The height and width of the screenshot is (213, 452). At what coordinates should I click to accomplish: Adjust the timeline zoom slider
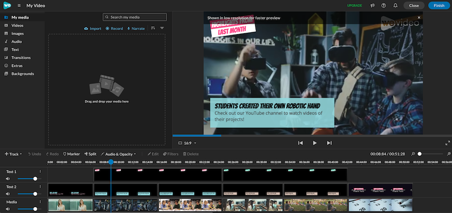tap(420, 154)
